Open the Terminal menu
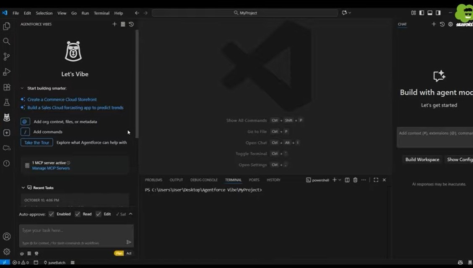Screen dimensions: 473x268 click(x=101, y=13)
